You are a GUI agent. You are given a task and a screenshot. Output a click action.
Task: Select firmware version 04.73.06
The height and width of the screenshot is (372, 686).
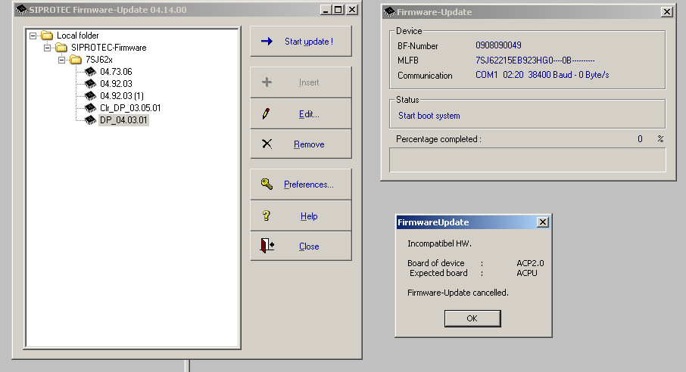[x=116, y=72]
